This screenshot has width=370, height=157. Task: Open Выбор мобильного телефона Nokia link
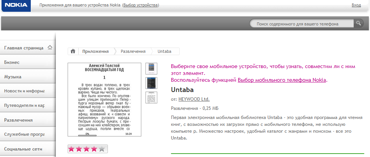click(x=282, y=80)
